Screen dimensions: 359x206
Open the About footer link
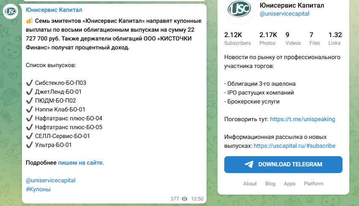tap(250, 184)
